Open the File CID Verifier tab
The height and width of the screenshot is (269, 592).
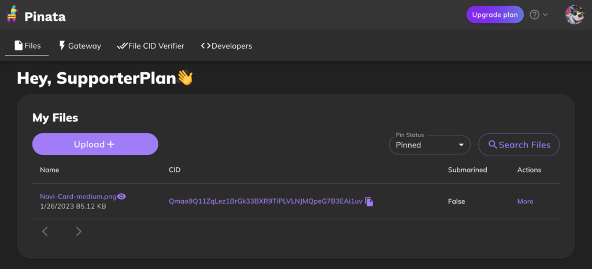click(151, 46)
